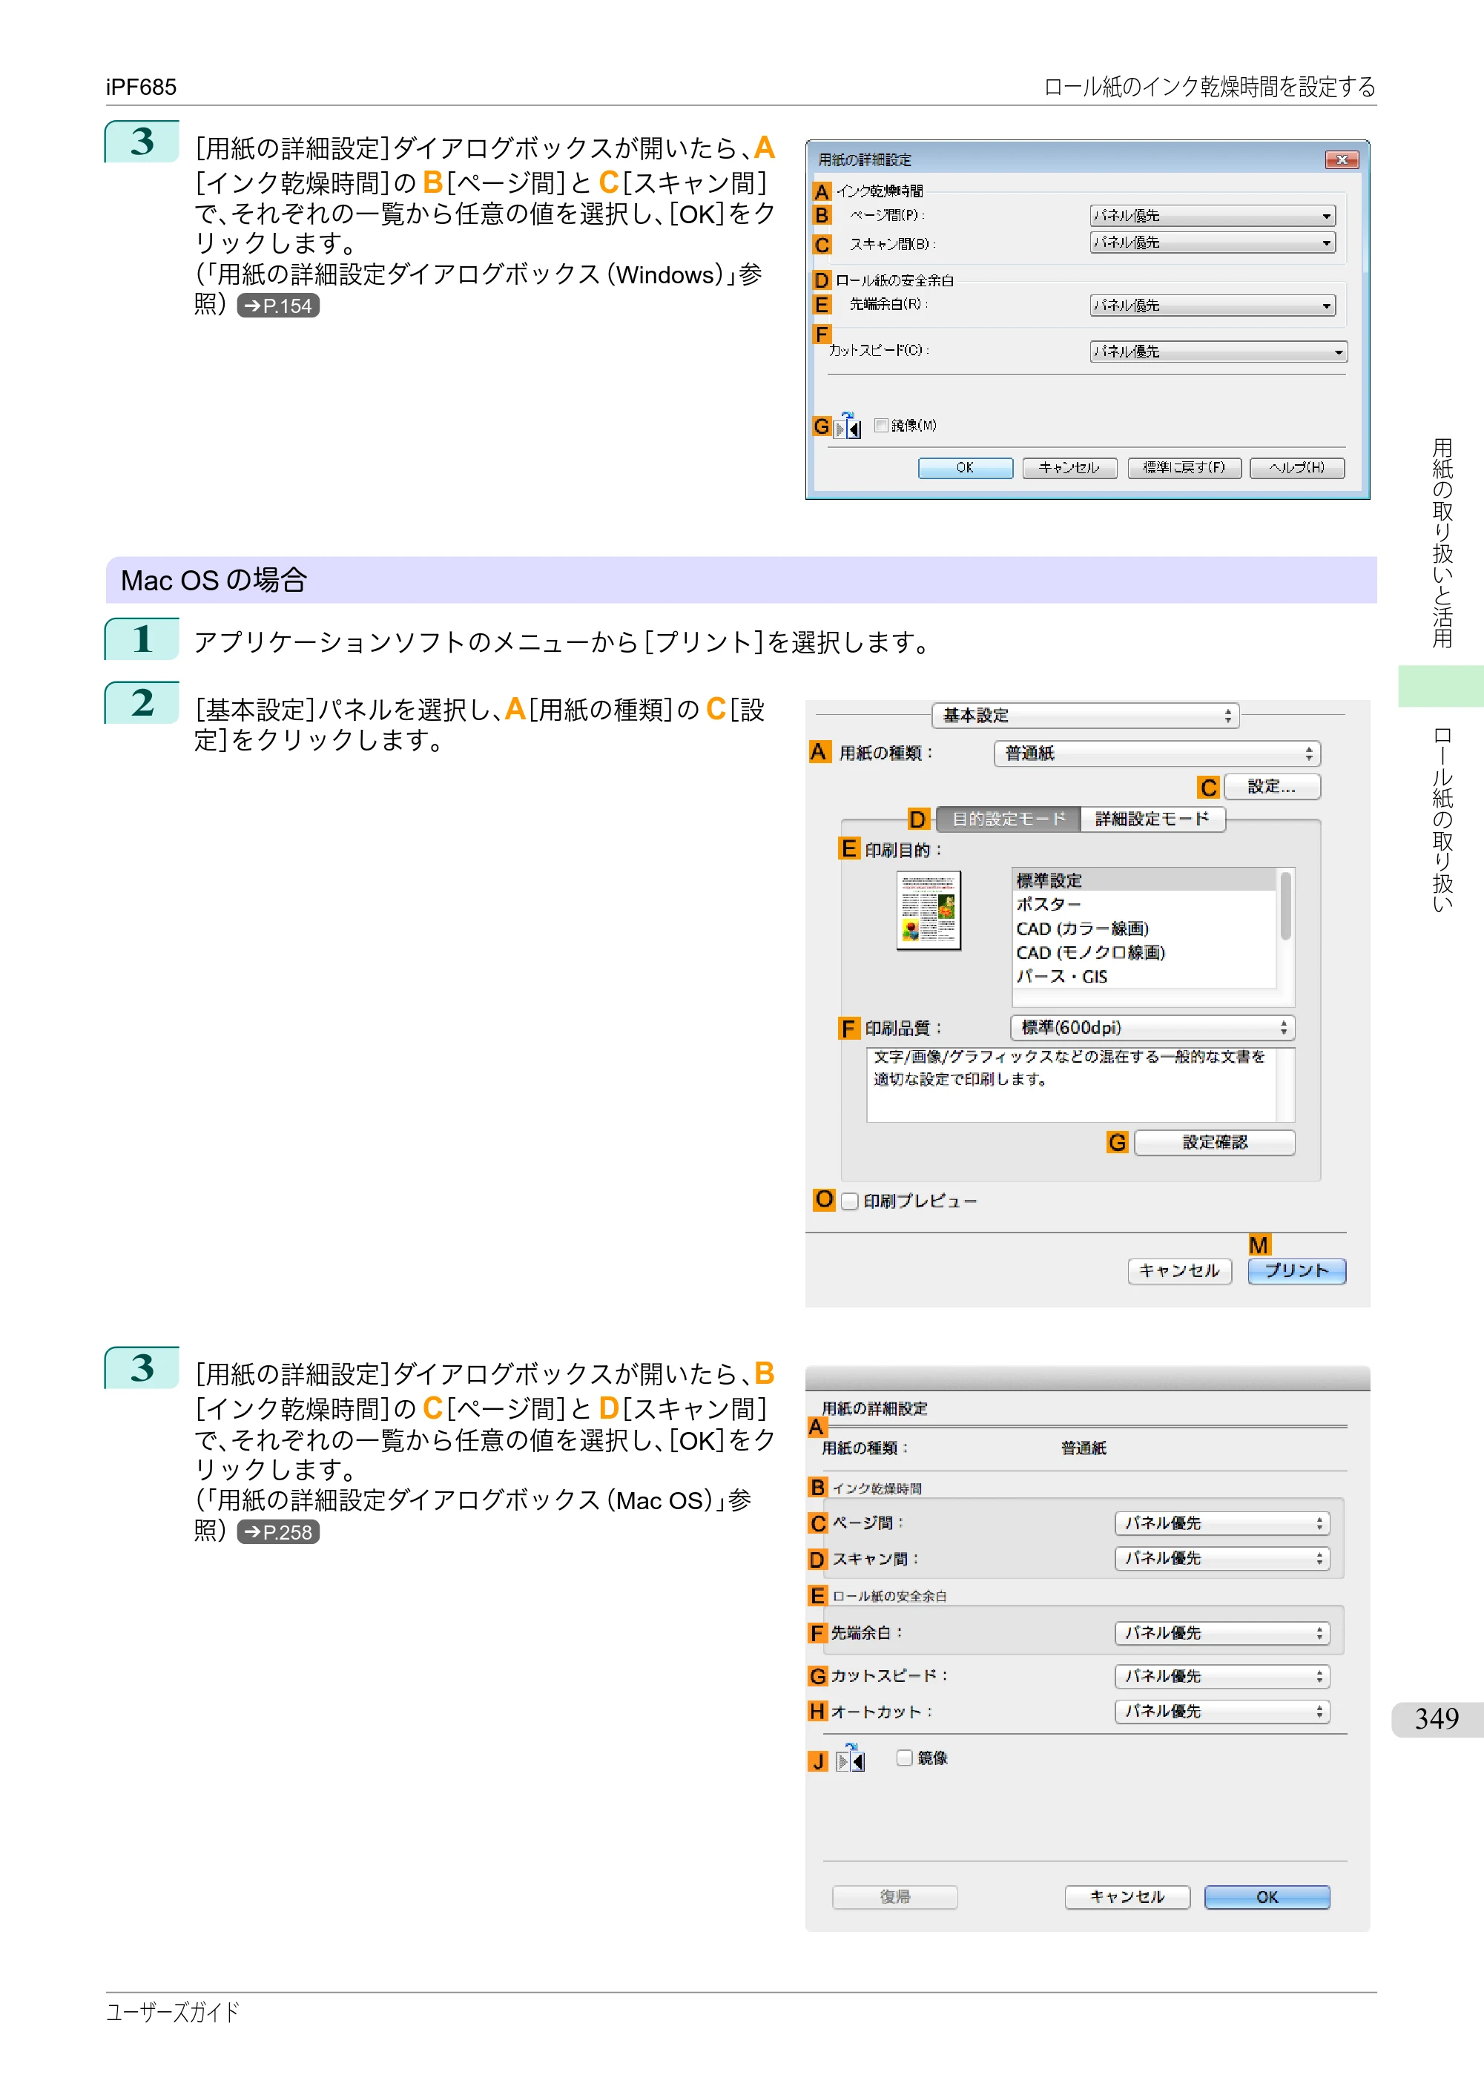Open ページ間(P) dropdown in Windows dialog
The image size is (1484, 2098).
coord(1213,216)
